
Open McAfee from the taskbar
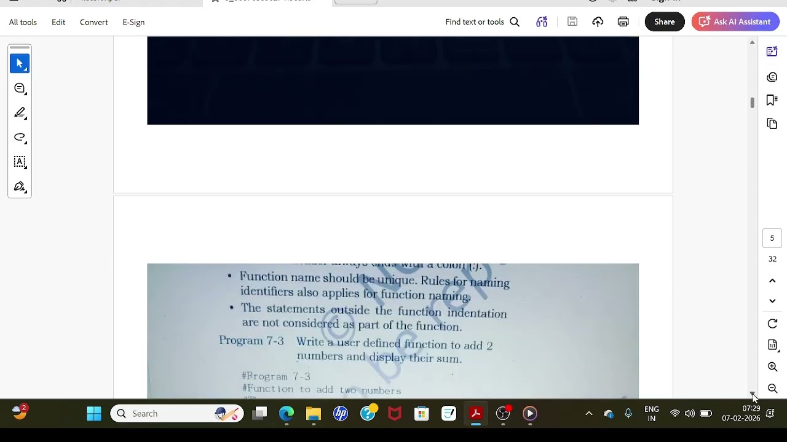coord(395,414)
